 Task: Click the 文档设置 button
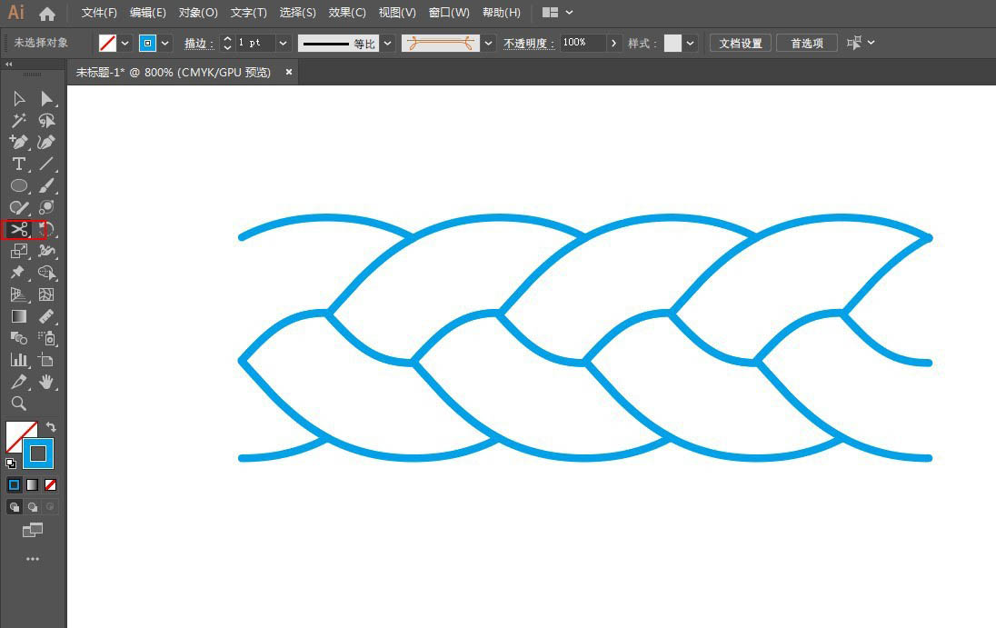(x=740, y=44)
